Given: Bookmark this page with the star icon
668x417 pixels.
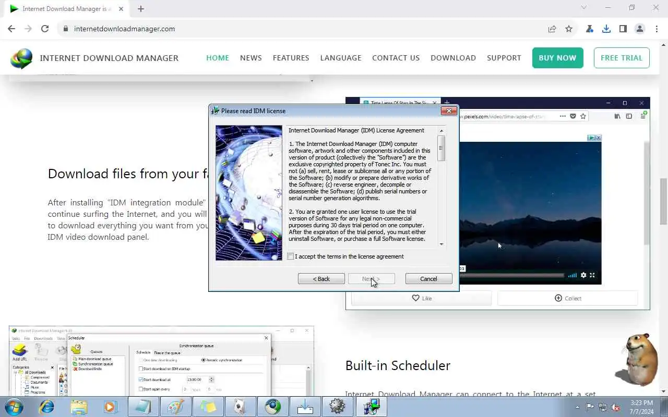Looking at the screenshot, I should (569, 29).
